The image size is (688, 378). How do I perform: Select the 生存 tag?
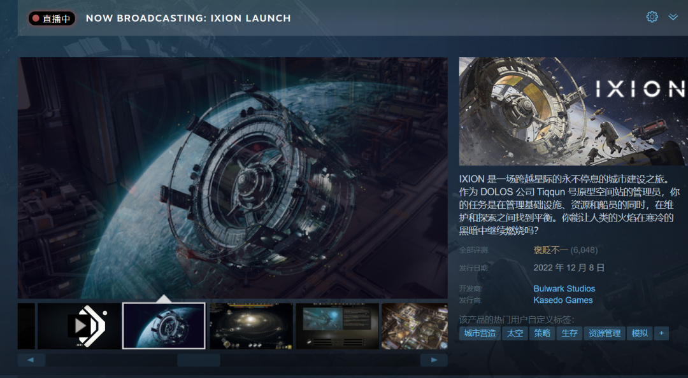(570, 333)
